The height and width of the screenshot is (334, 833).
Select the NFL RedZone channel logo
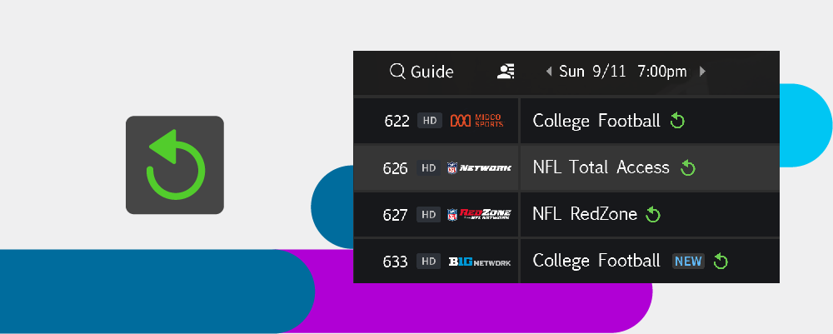479,215
